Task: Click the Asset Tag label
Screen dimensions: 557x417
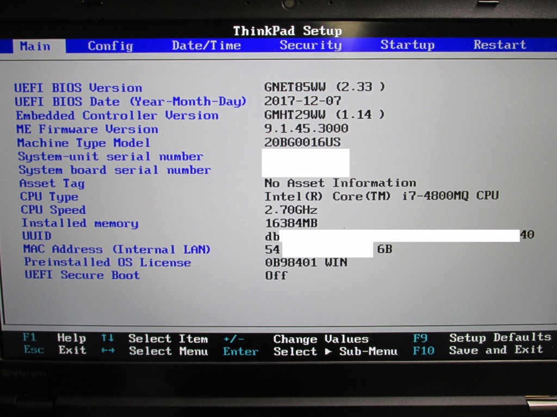Action: point(52,184)
